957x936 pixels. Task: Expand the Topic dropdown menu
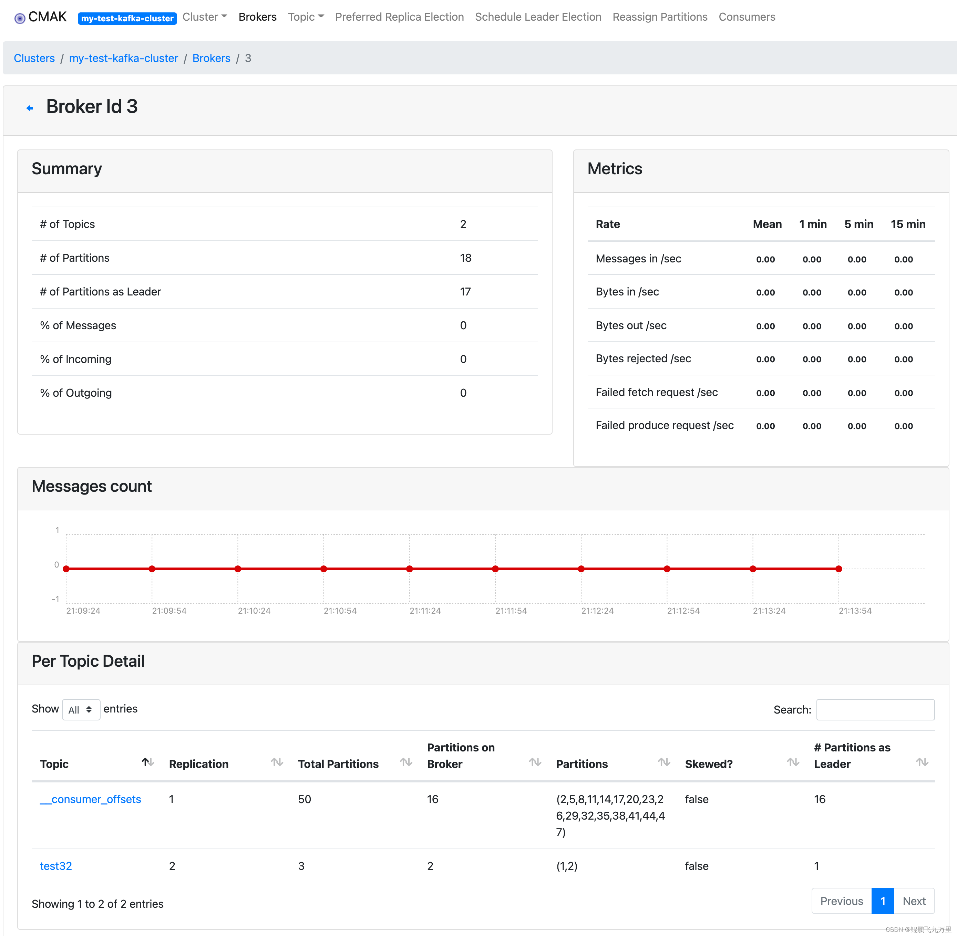click(306, 17)
